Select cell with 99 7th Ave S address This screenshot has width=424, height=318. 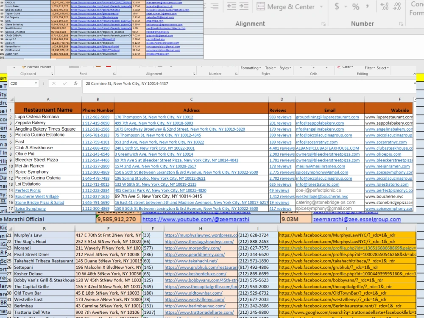point(192,196)
